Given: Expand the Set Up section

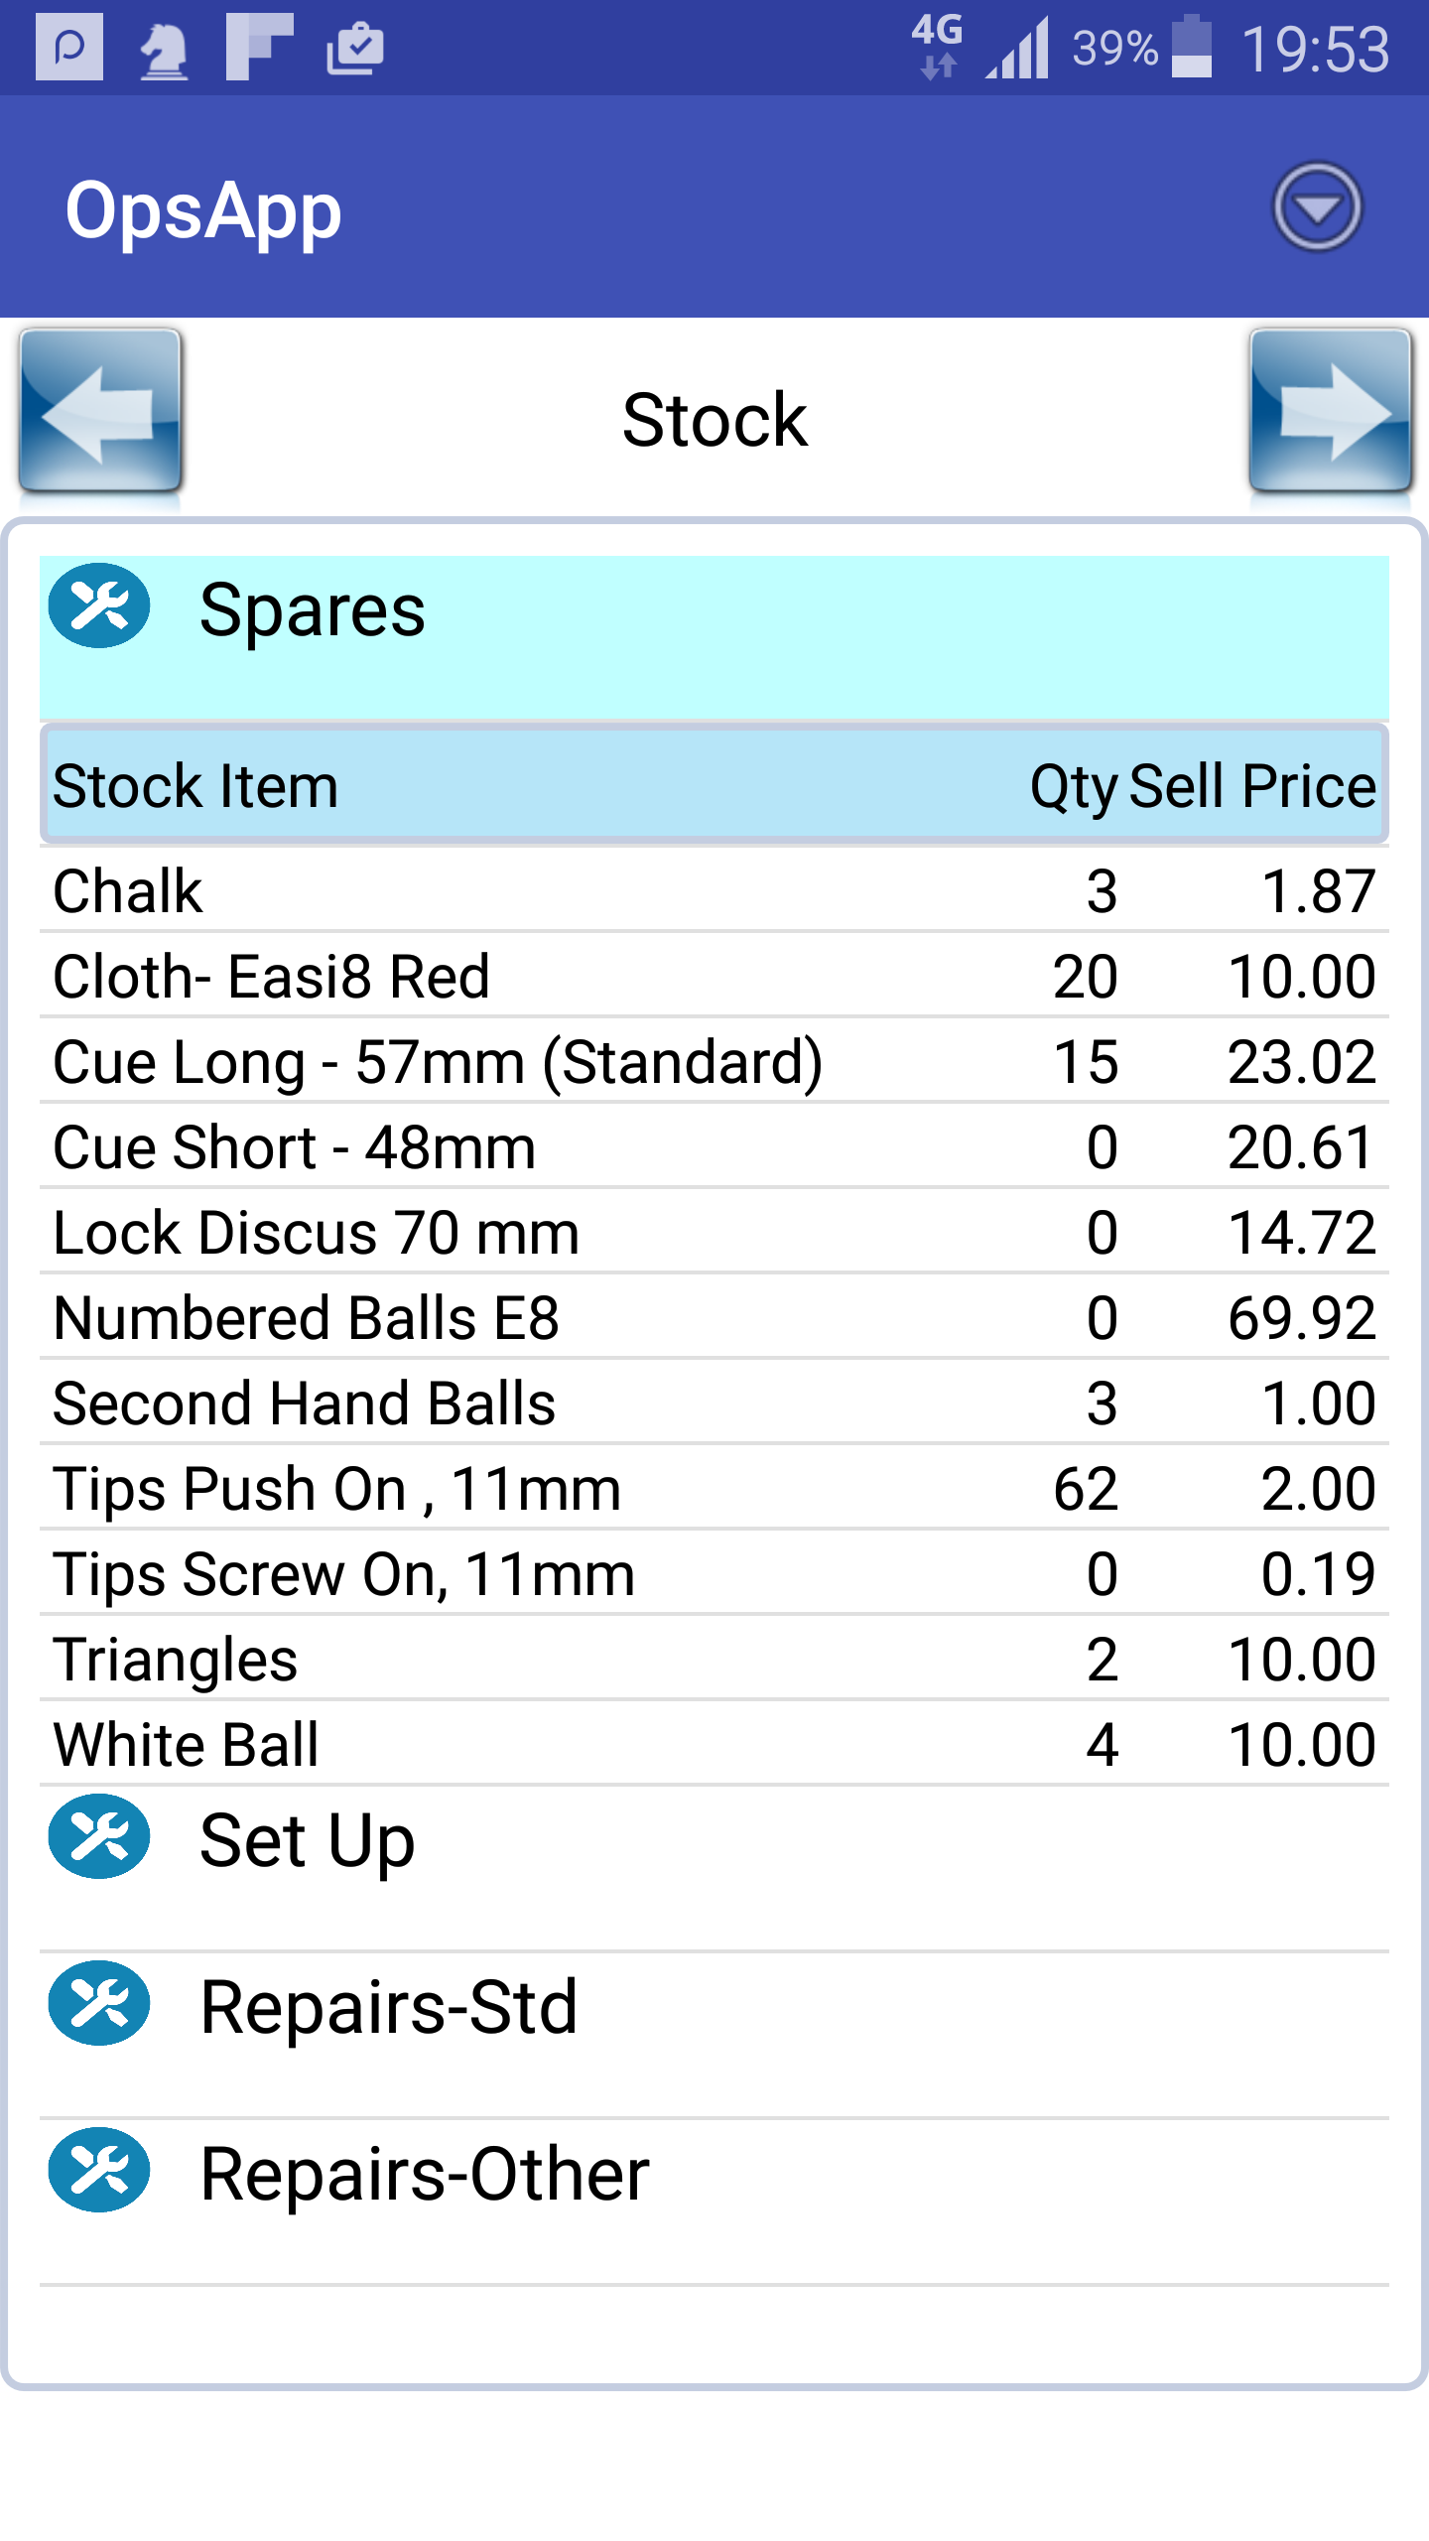Looking at the screenshot, I should point(714,1869).
